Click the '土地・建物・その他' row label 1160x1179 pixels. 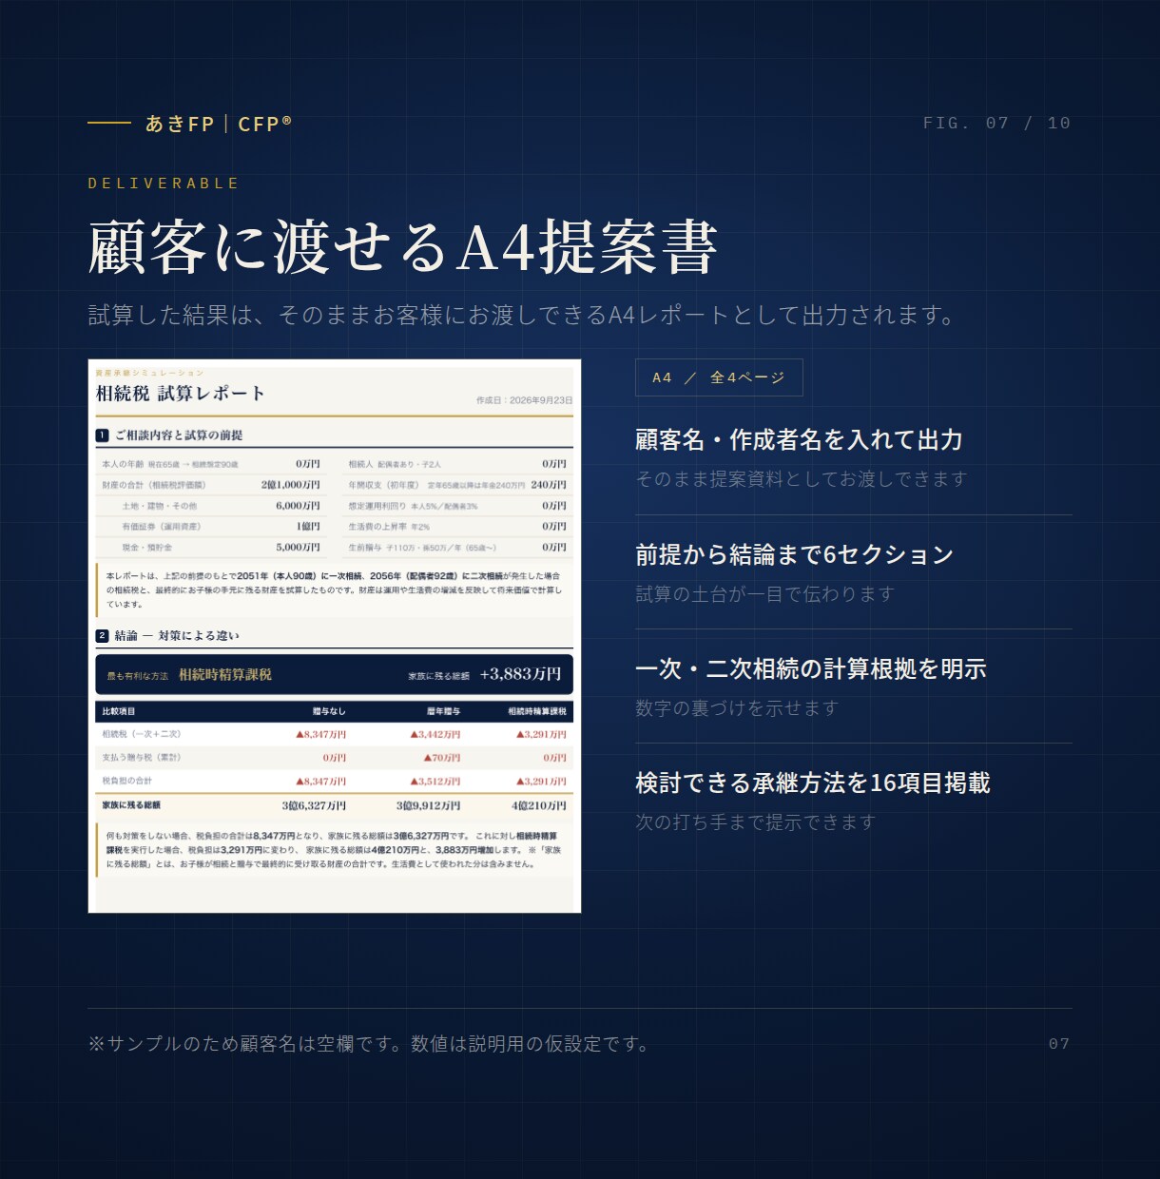point(160,506)
